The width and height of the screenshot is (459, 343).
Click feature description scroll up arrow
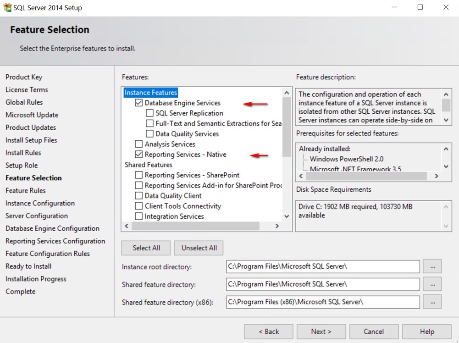[446, 94]
